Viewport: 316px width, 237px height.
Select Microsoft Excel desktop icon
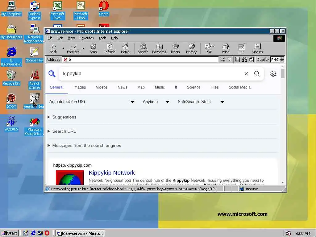[x=57, y=10]
